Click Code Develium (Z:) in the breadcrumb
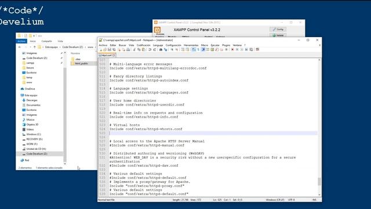 point(72,47)
